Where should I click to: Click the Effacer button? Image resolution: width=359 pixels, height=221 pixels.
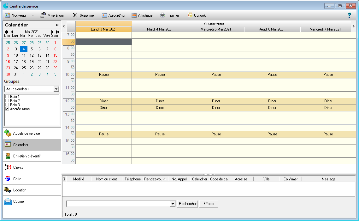[209, 204]
